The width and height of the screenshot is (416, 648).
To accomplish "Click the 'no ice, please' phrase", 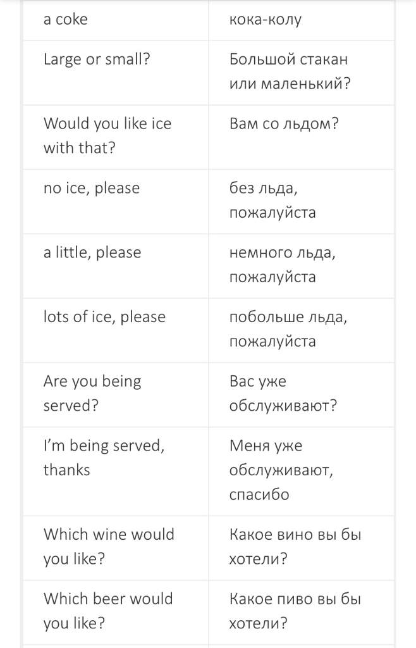I will click(x=92, y=188).
